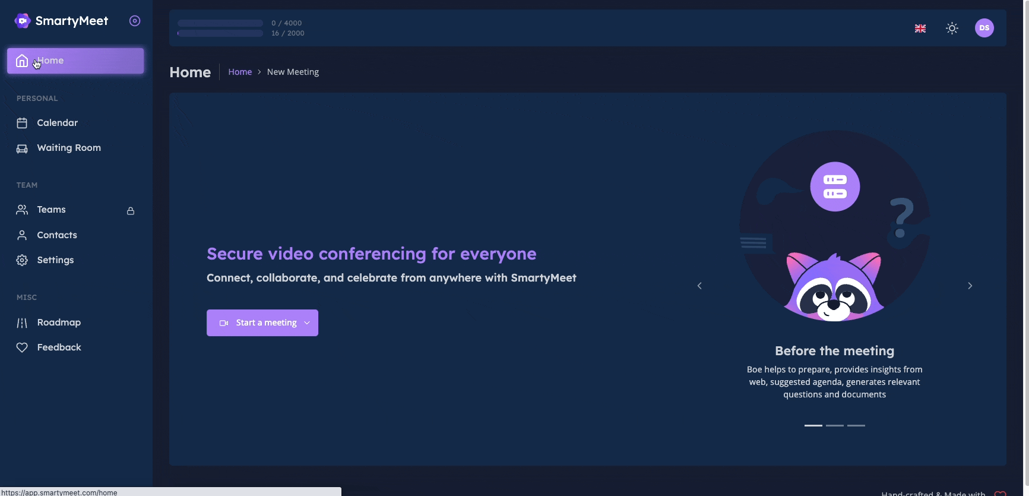1029x496 pixels.
Task: Expand the Start a meeting dropdown arrow
Action: click(307, 323)
